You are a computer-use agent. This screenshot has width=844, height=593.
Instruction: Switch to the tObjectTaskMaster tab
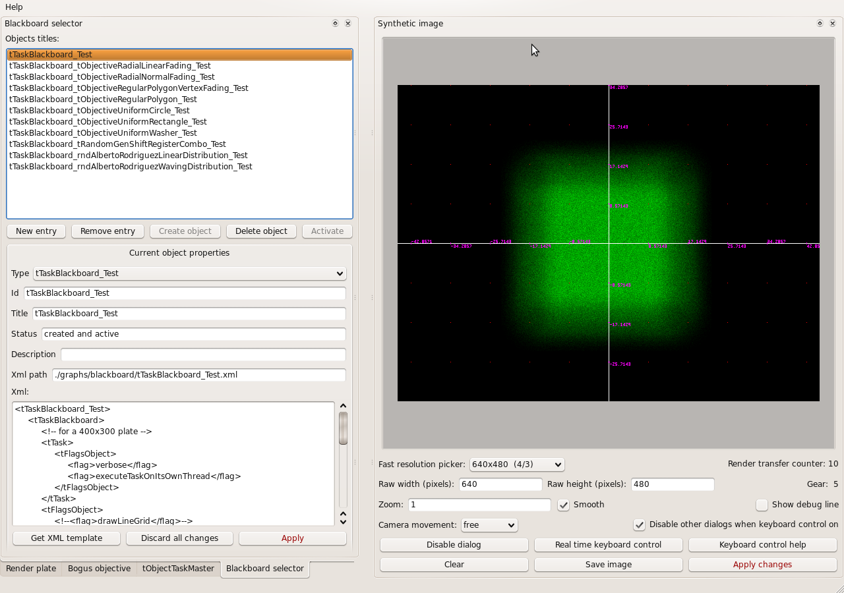click(x=178, y=569)
